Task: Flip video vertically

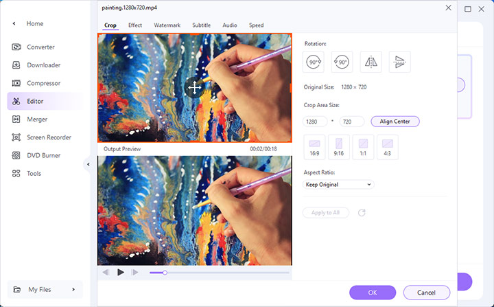Action: coord(399,62)
